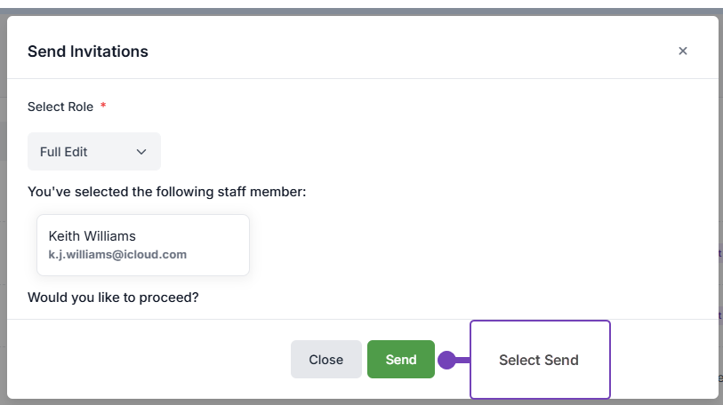
Task: Click the dimmed backdrop above the dialog
Action: coord(356,7)
